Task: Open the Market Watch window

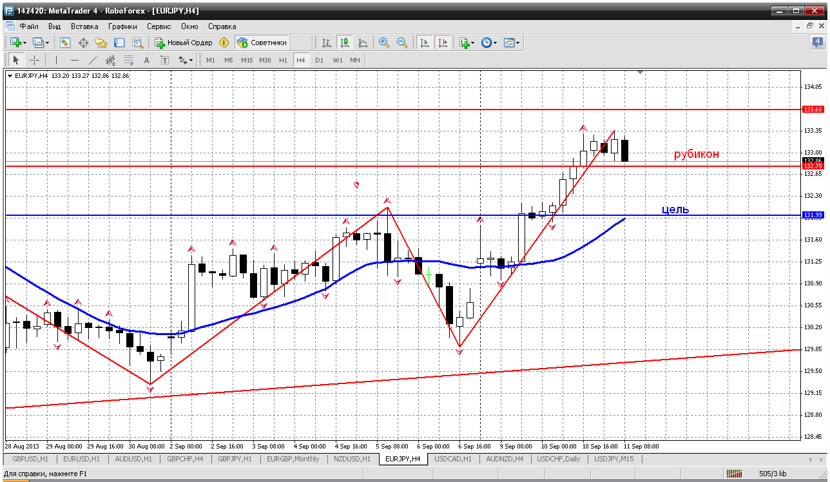Action: [x=65, y=43]
